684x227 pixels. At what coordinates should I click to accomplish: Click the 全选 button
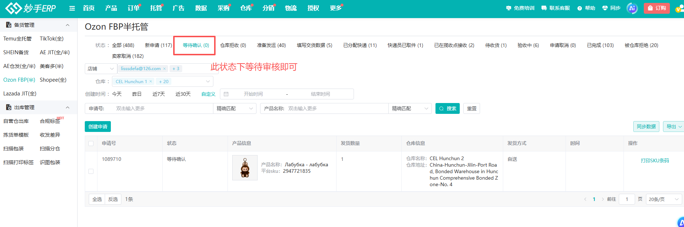[97, 199]
